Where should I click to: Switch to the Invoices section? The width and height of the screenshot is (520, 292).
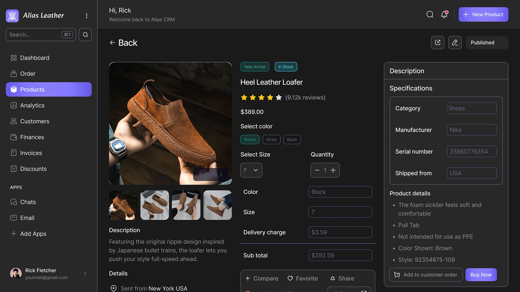(x=31, y=153)
